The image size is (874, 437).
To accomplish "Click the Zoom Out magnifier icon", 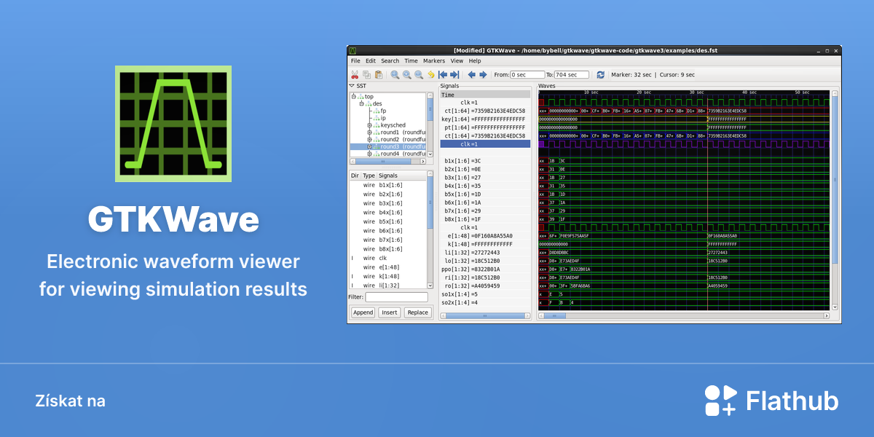I will 418,74.
